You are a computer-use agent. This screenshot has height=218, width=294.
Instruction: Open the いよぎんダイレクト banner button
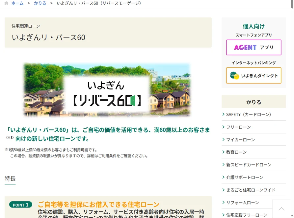[254, 76]
